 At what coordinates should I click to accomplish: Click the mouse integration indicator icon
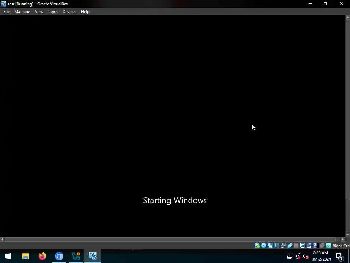tap(322, 246)
